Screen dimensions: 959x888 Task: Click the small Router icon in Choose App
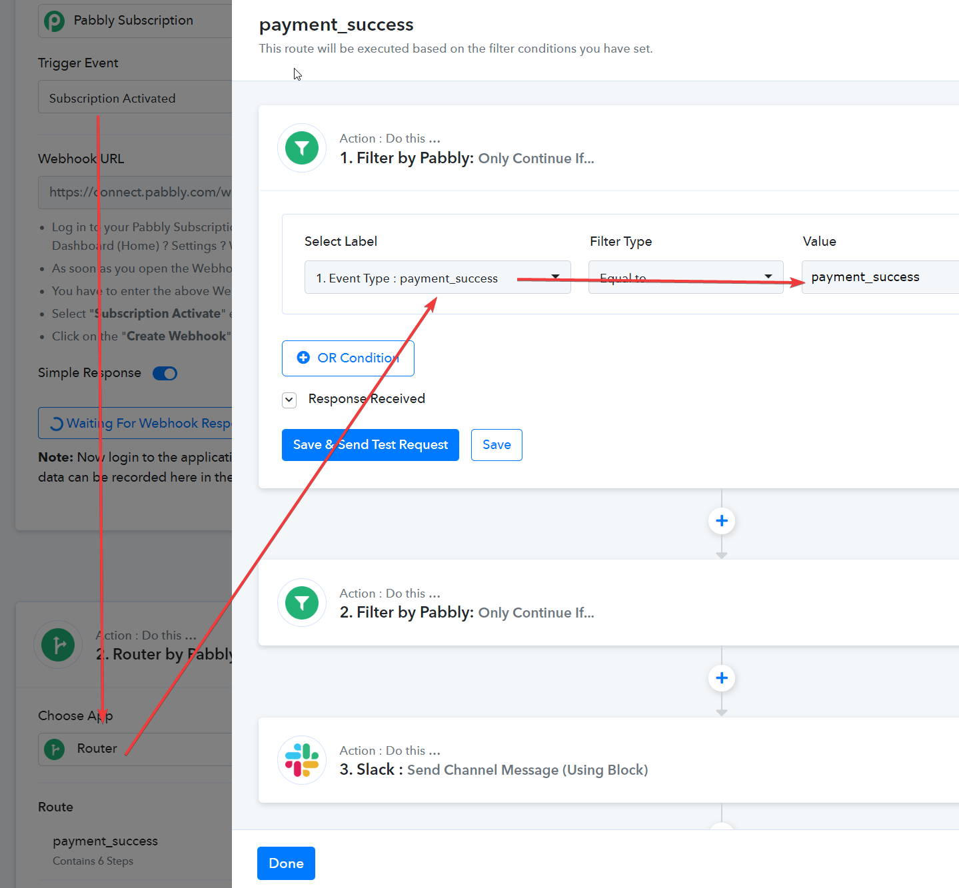coord(55,749)
